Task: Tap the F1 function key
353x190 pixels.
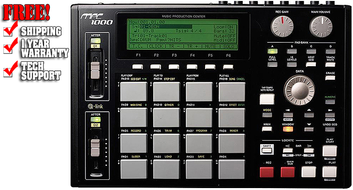Action: (x=137, y=67)
